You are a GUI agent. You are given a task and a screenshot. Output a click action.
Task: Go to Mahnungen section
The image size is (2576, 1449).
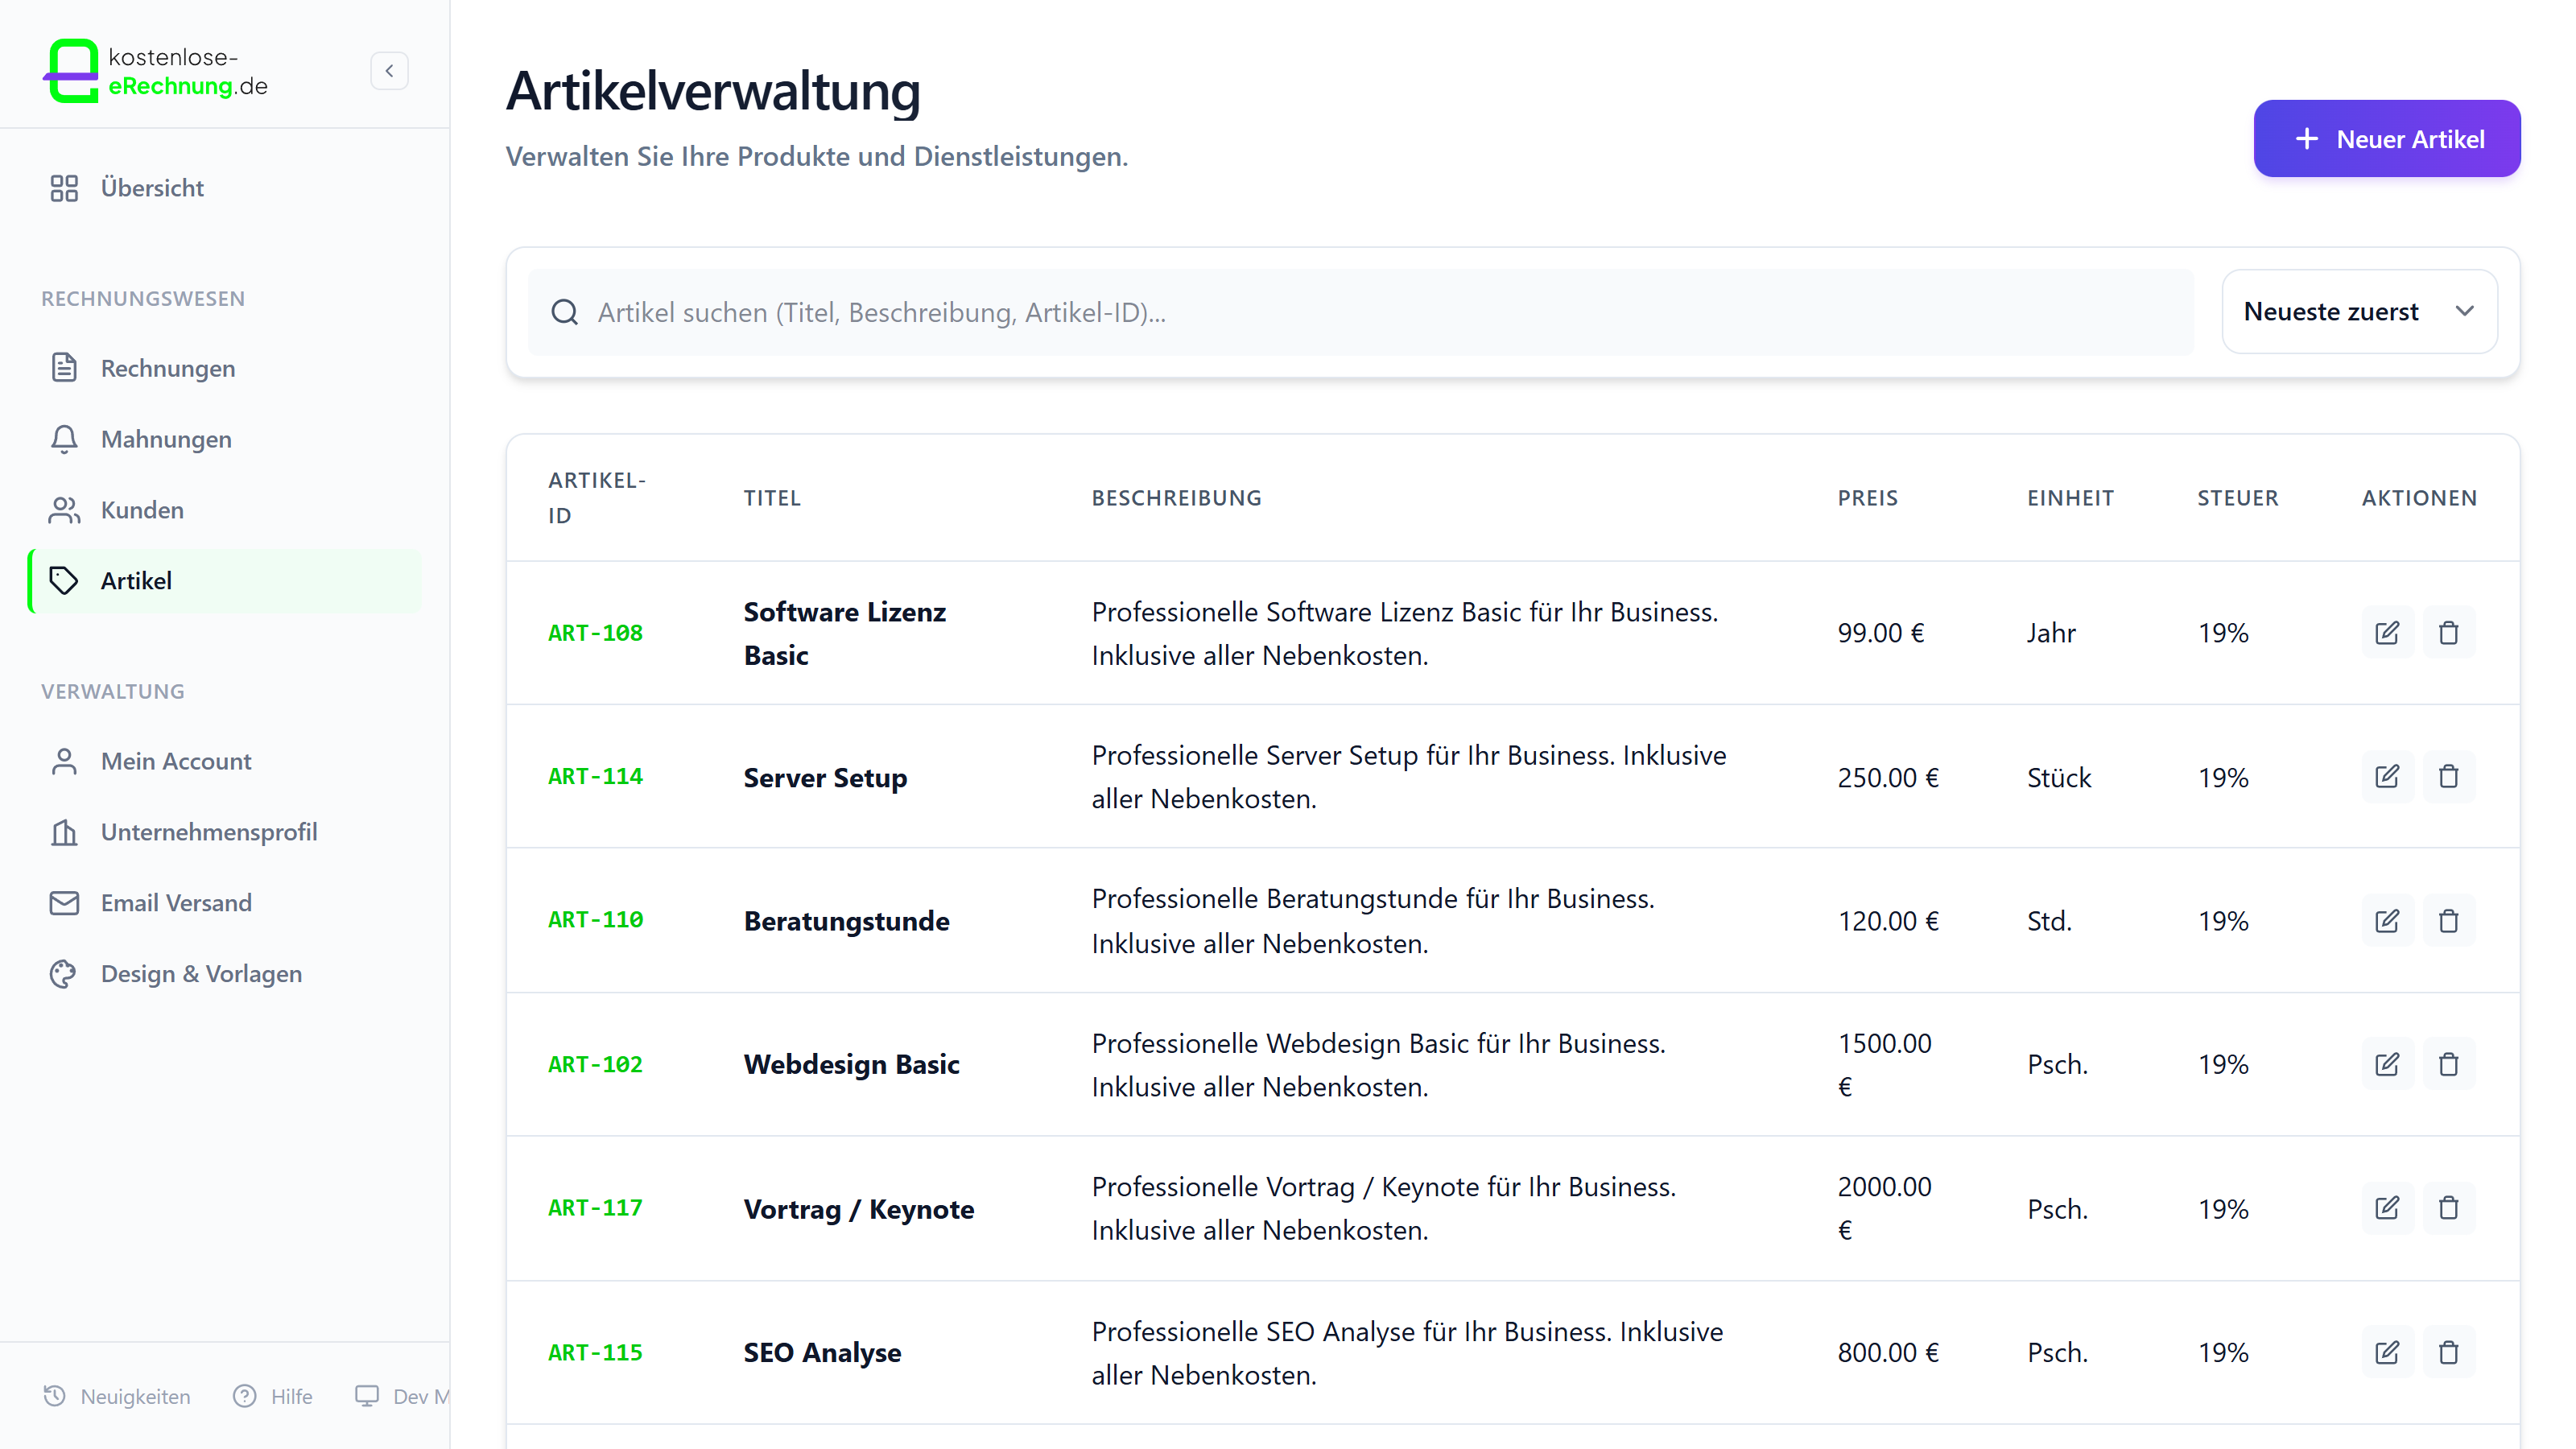point(166,439)
